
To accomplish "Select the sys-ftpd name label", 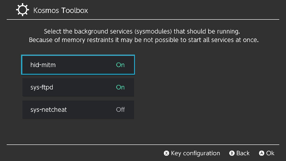I will [42, 88].
